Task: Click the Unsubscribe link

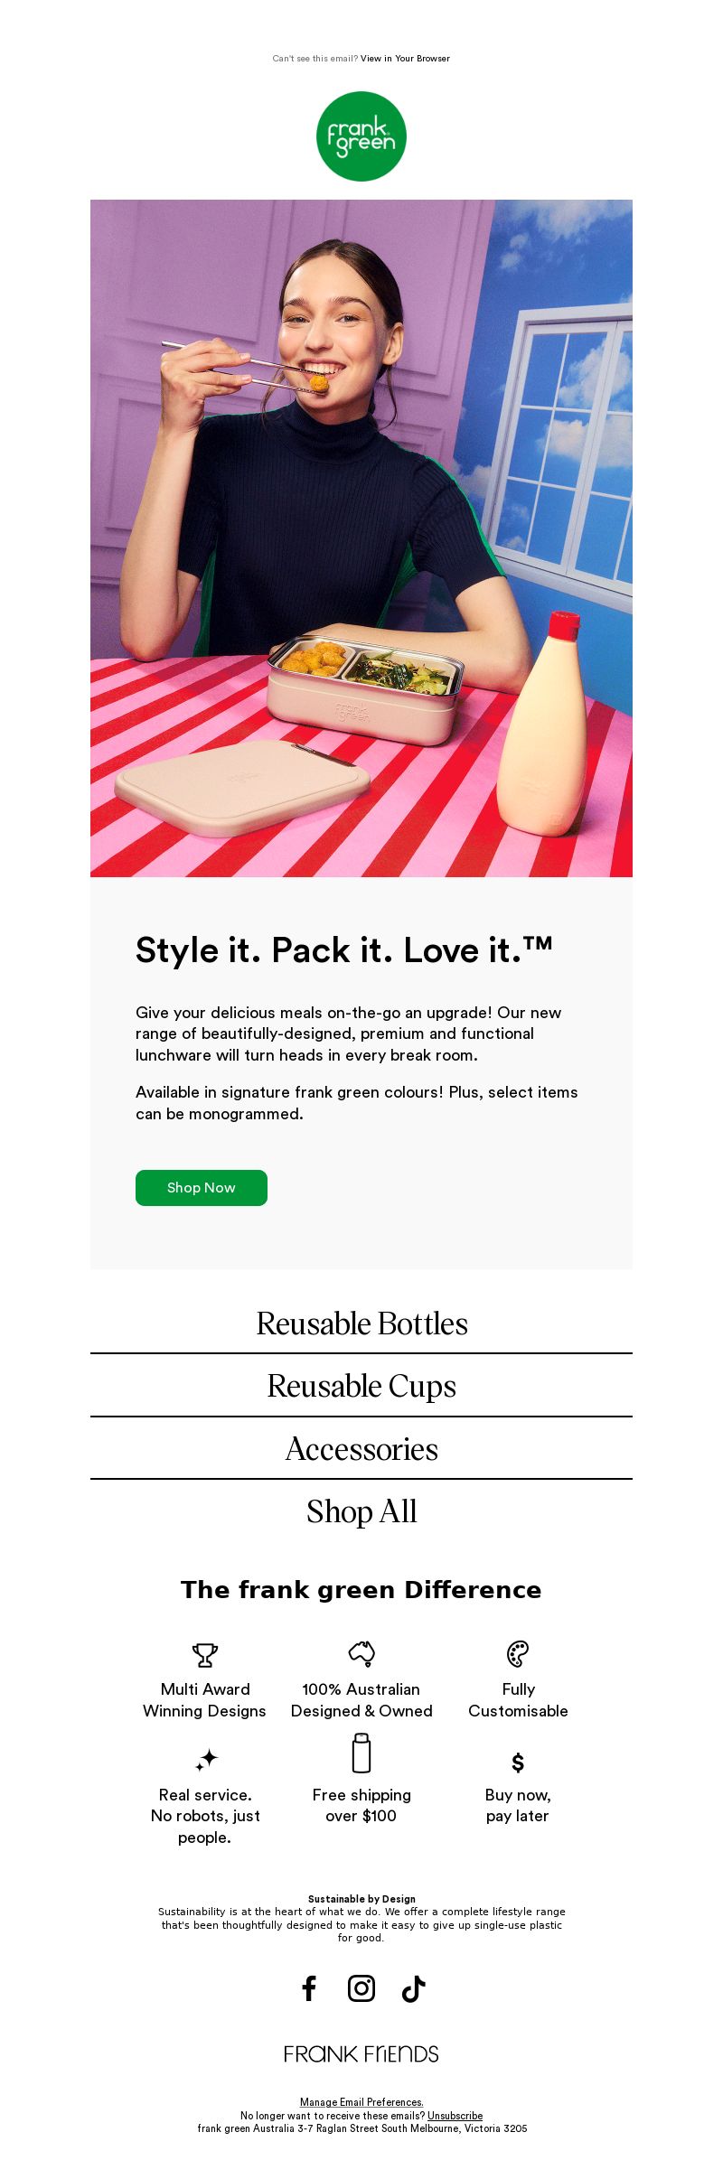Action: pos(455,2116)
